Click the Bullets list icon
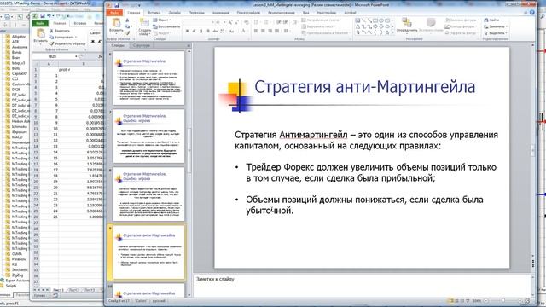The height and width of the screenshot is (307, 546). click(257, 22)
